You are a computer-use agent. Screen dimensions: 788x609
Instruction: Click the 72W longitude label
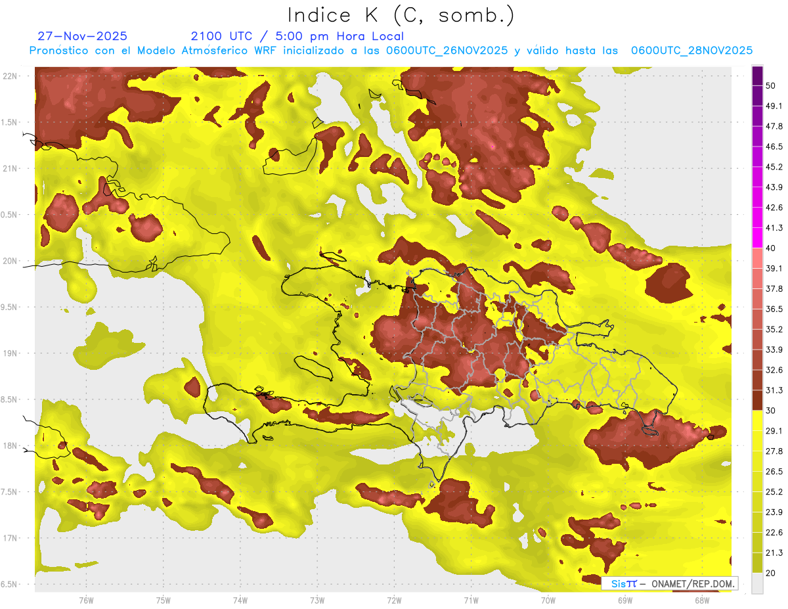(x=394, y=600)
